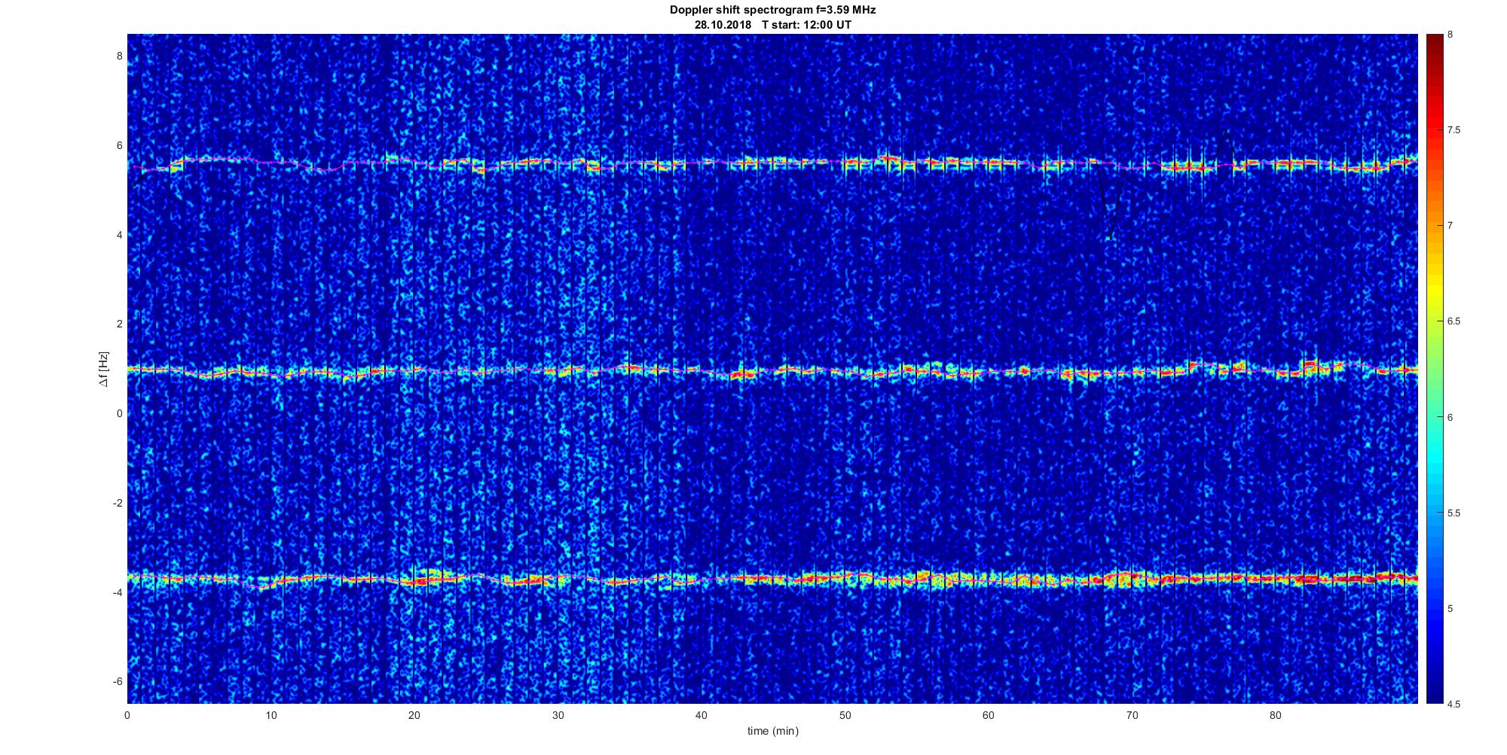
Task: Click the dark red top of the colorbar
Action: point(1434,45)
